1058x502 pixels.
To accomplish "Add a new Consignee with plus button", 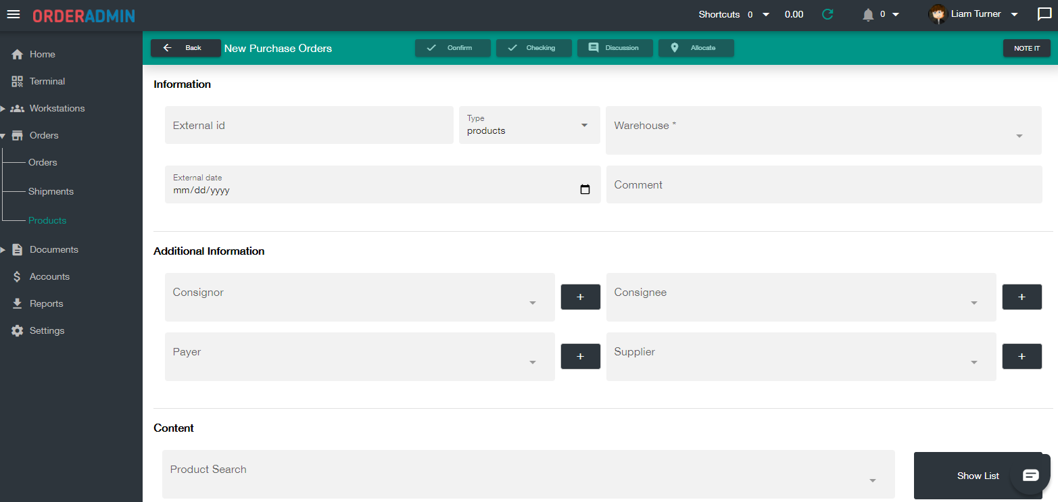I will 1022,297.
